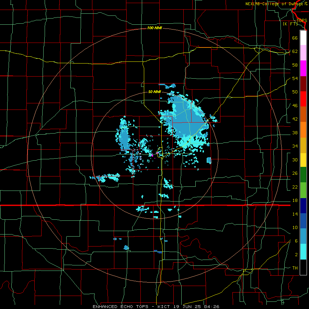The height and width of the screenshot is (309, 309).
Task: Click the black TH swatch on the scale
Action: tap(303, 267)
